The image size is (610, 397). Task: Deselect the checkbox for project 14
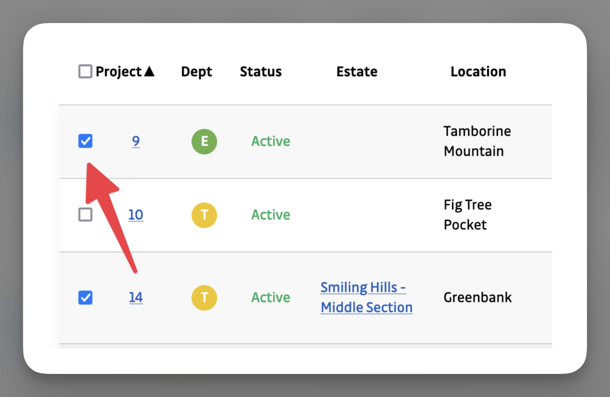point(85,297)
